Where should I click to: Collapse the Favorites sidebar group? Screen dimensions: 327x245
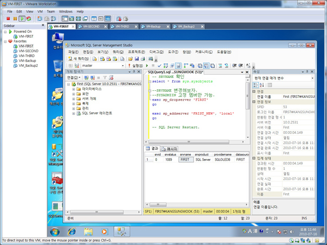[x=5, y=41]
